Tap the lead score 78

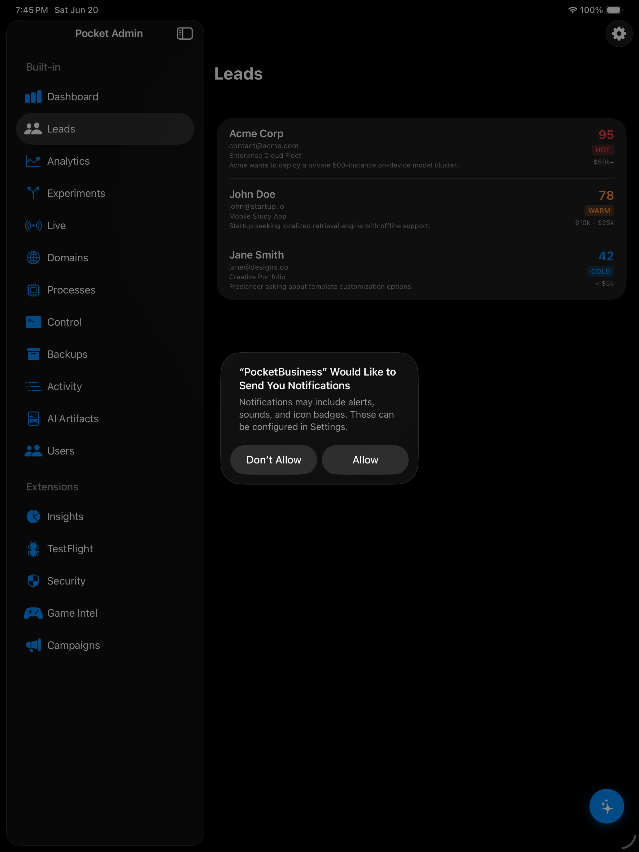(606, 195)
